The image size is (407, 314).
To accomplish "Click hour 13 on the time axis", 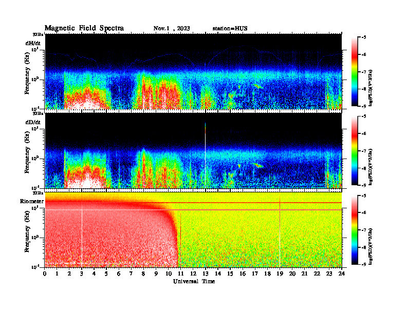I will point(206,273).
